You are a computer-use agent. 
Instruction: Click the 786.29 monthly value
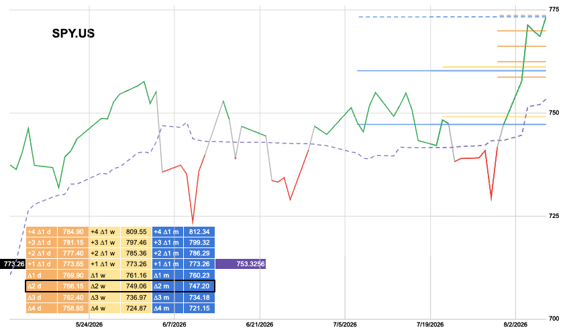click(199, 254)
